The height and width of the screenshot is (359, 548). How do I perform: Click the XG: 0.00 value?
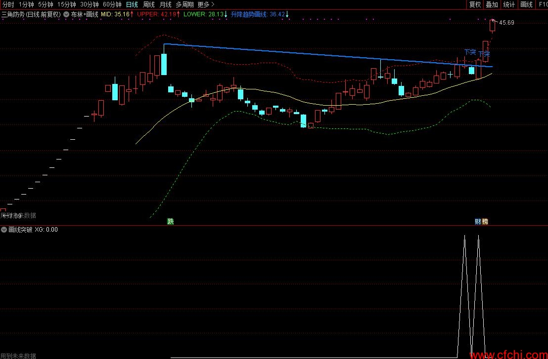(46, 230)
